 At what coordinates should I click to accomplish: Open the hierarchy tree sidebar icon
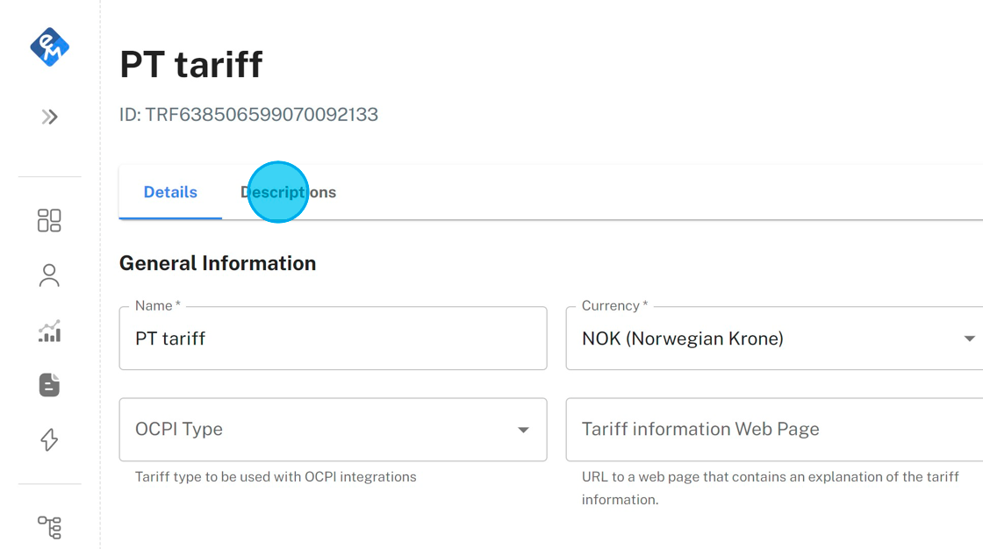49,527
